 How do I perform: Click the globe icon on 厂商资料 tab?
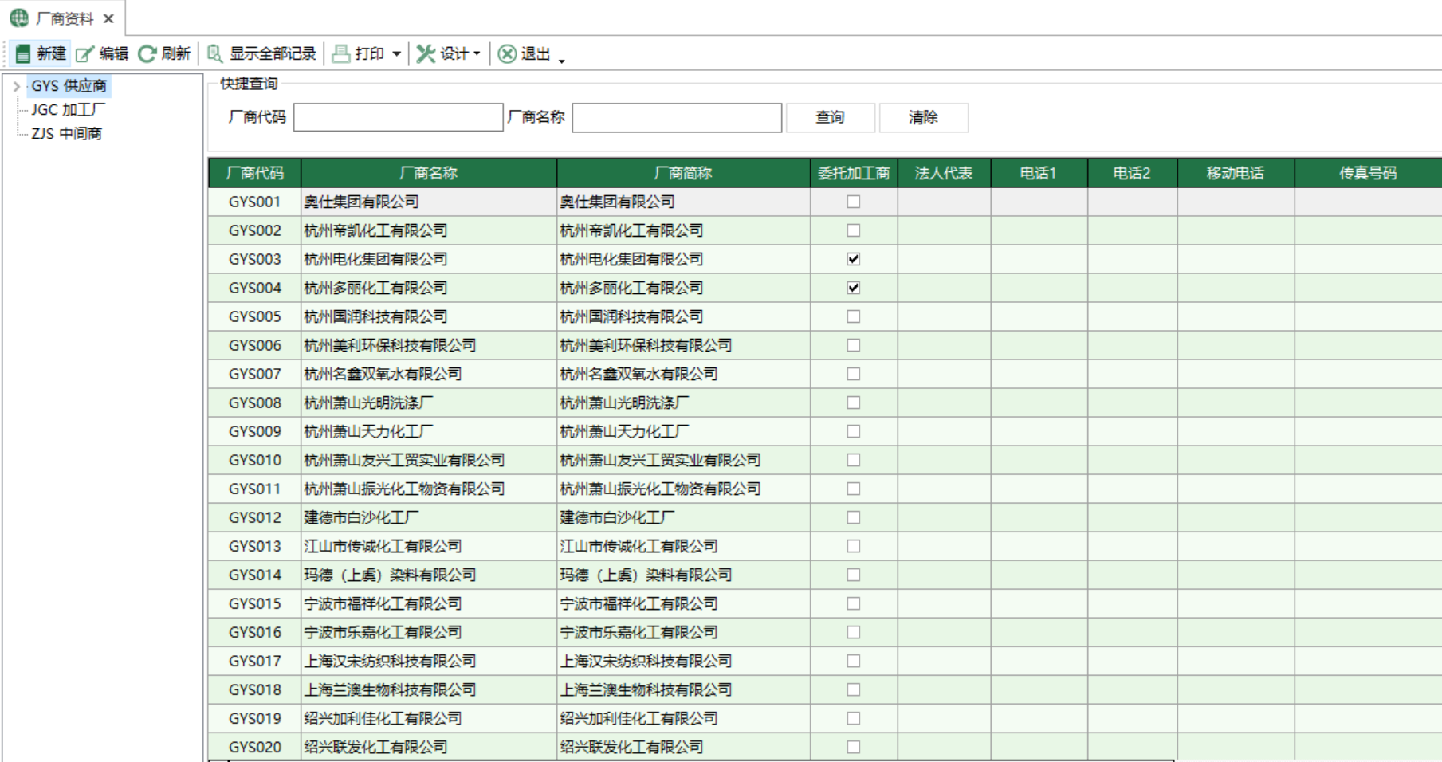click(19, 18)
